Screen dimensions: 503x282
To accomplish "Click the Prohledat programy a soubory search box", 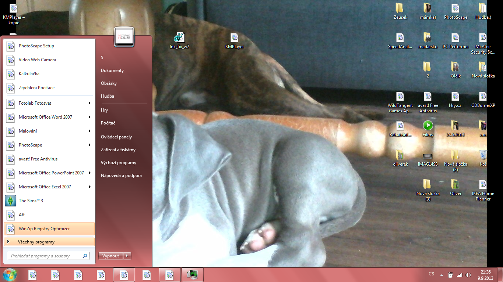I will point(49,256).
